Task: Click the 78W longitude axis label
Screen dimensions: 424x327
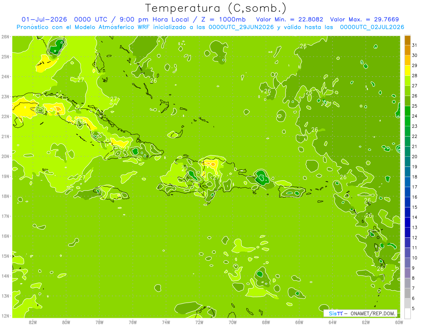Action: [x=99, y=322]
